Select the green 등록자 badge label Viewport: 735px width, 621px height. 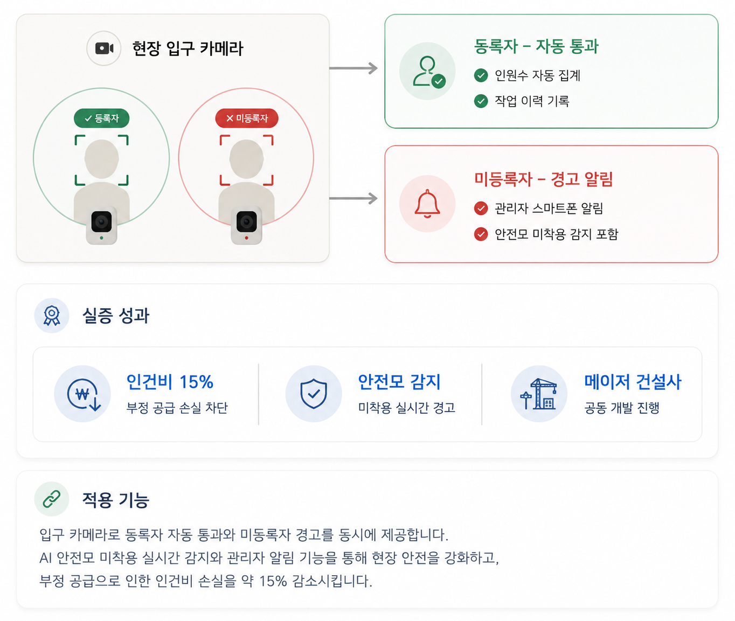[x=101, y=118]
